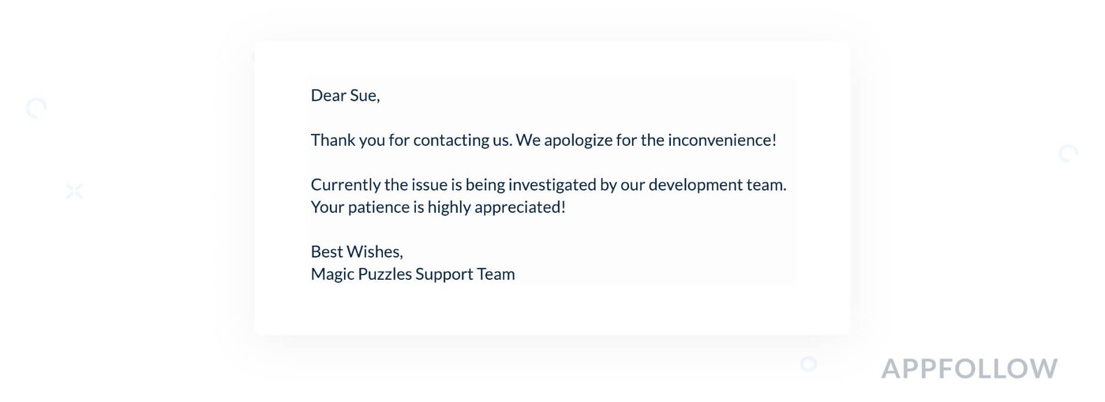The width and height of the screenshot is (1105, 402).
Task: Click the name "Sue" in the greeting
Action: pyautogui.click(x=363, y=95)
